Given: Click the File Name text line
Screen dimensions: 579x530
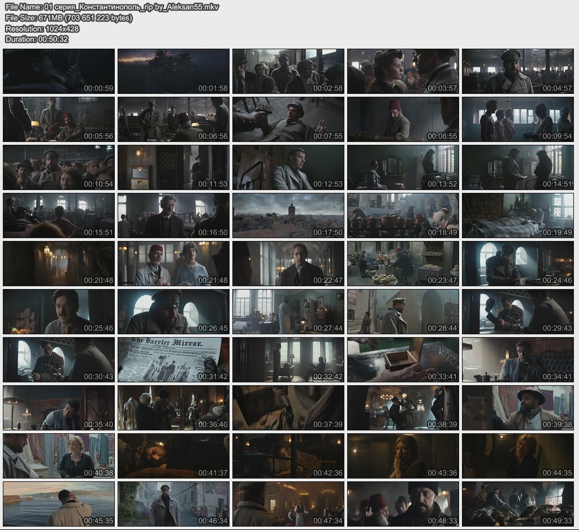Looking at the screenshot, I should pos(111,7).
